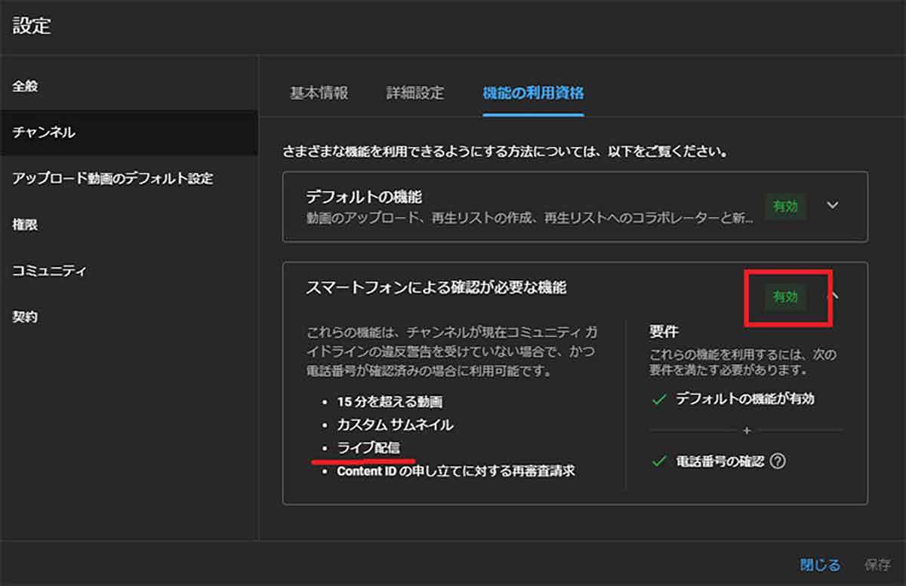Click the 要件 heading
The width and height of the screenshot is (906, 586).
[662, 330]
